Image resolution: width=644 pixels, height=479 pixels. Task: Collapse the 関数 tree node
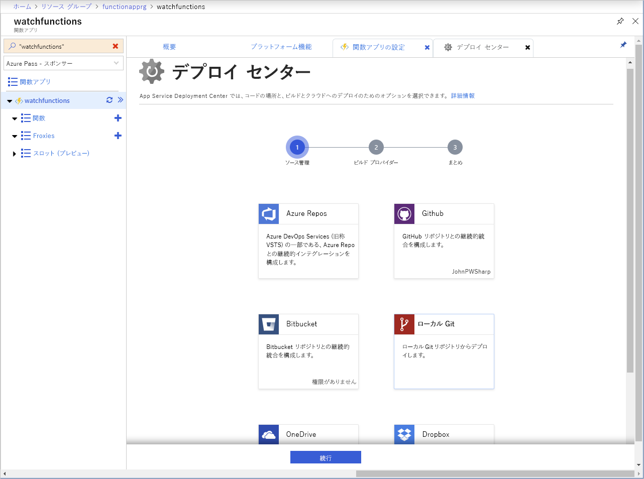[15, 119]
